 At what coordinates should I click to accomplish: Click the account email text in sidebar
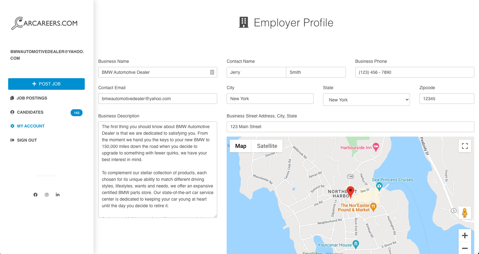point(47,55)
